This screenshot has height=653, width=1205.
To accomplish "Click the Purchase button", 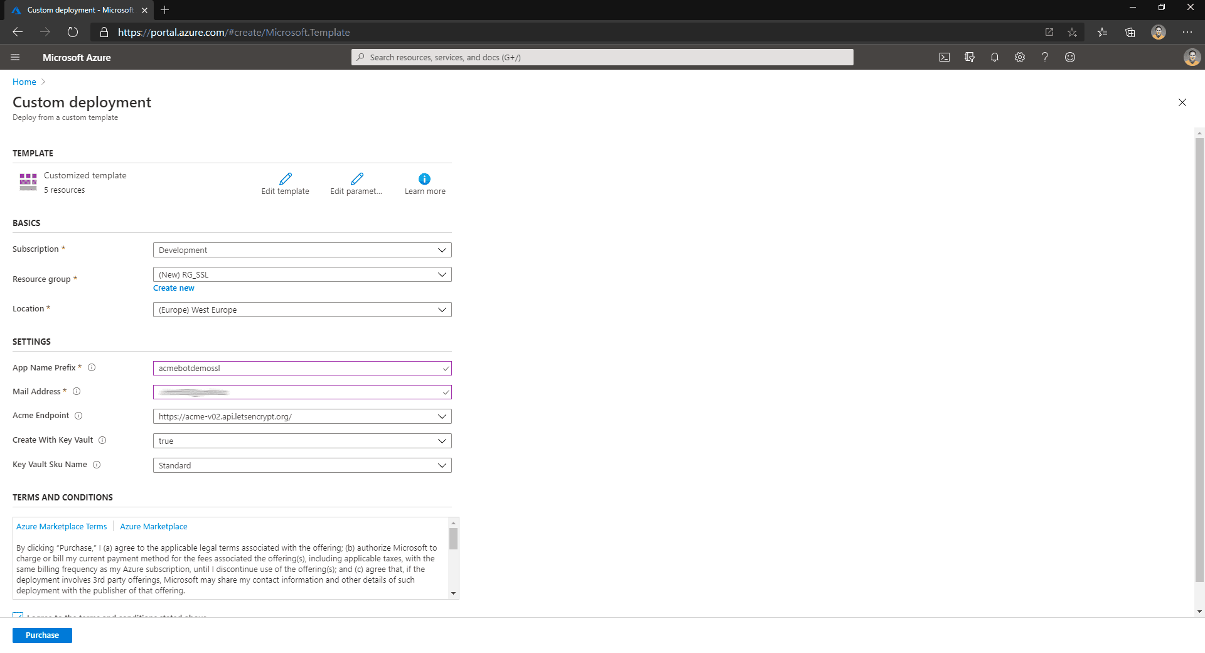I will coord(42,635).
